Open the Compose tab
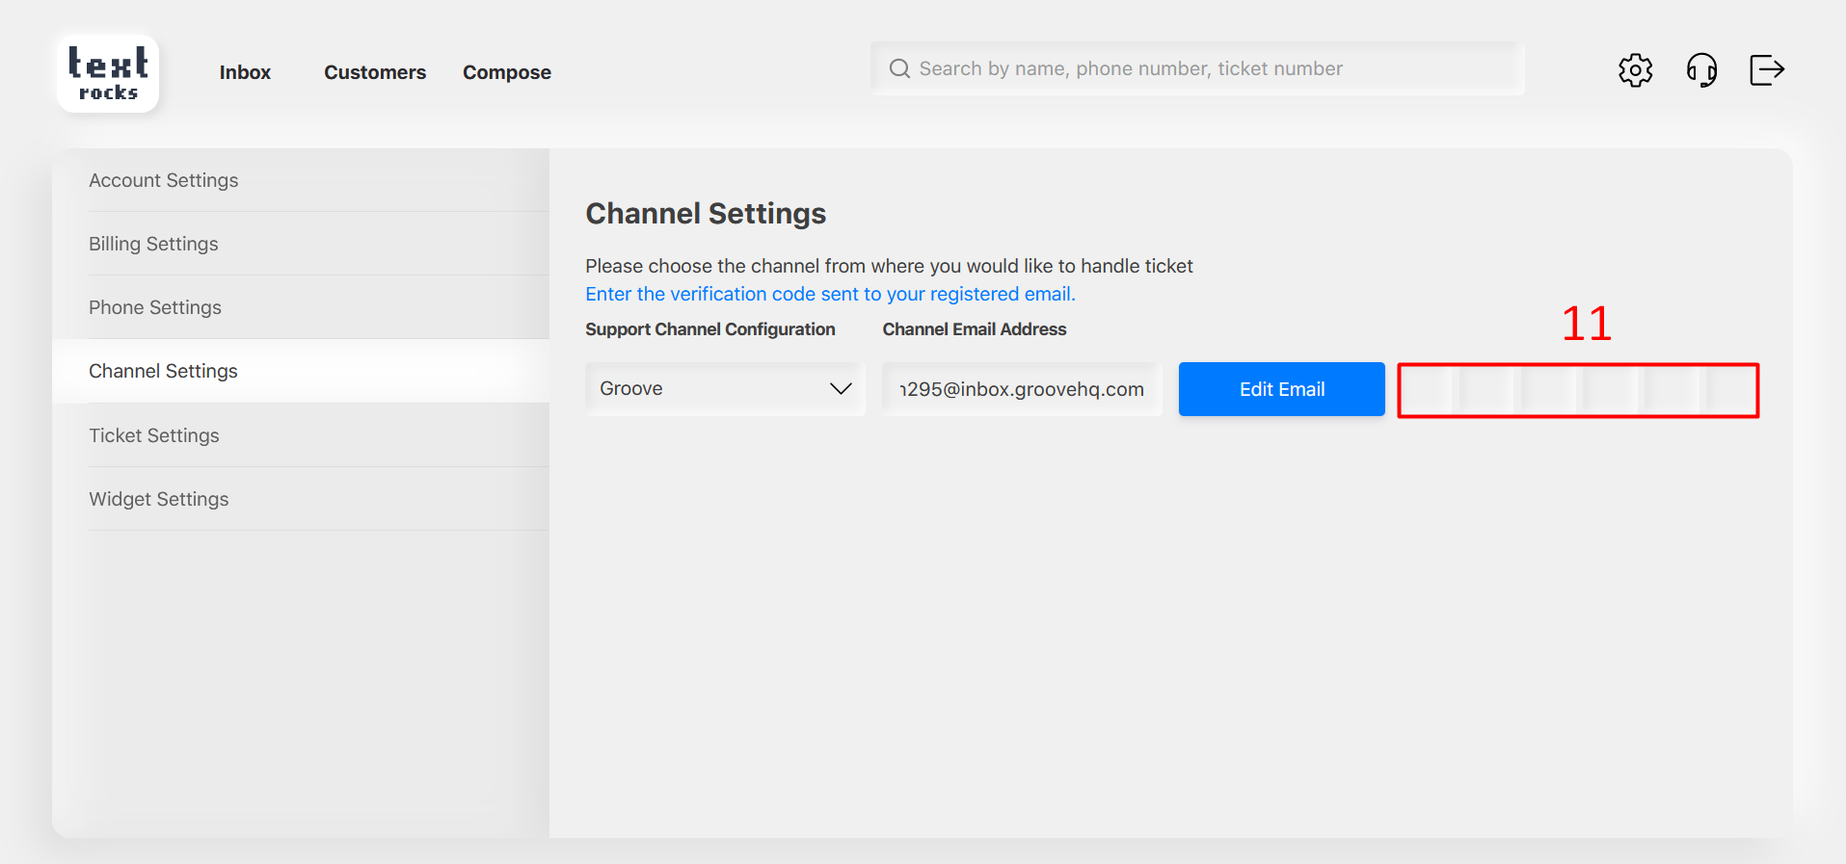1846x864 pixels. (x=506, y=72)
